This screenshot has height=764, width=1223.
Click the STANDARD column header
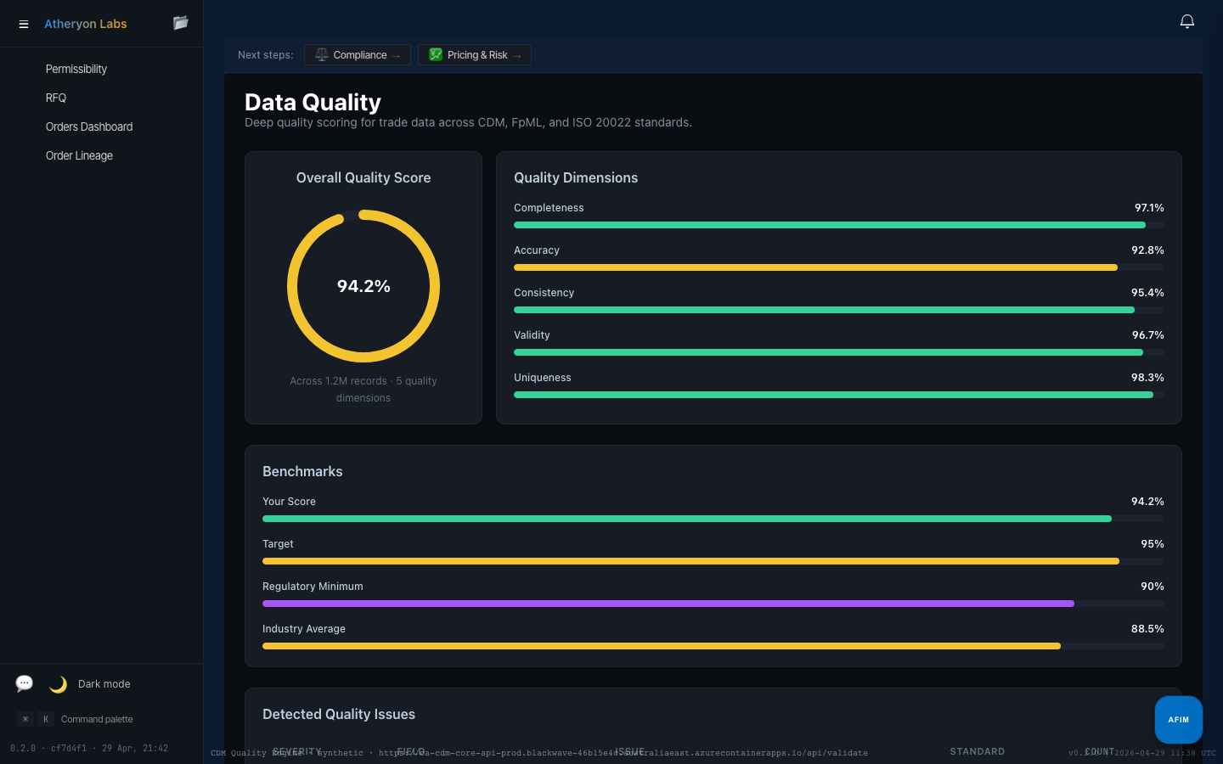pyautogui.click(x=978, y=751)
